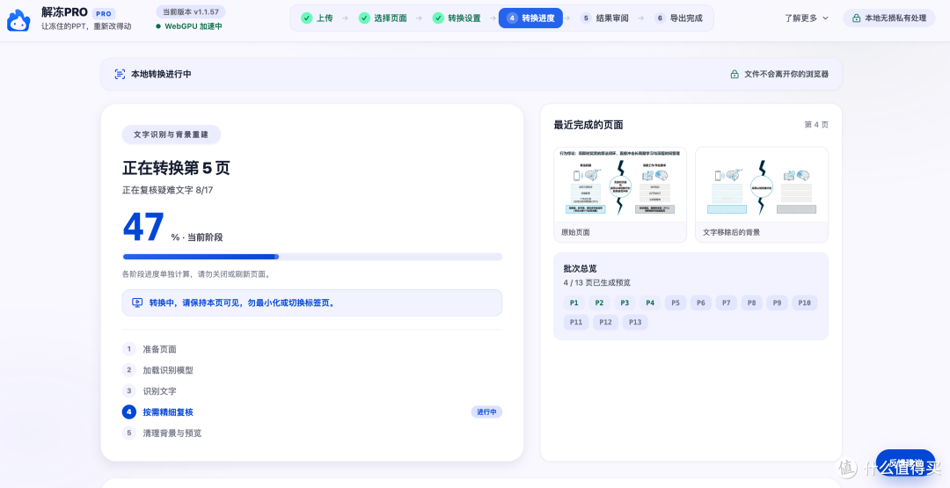Click the blue conversion progress bar
The height and width of the screenshot is (488, 950).
[312, 257]
